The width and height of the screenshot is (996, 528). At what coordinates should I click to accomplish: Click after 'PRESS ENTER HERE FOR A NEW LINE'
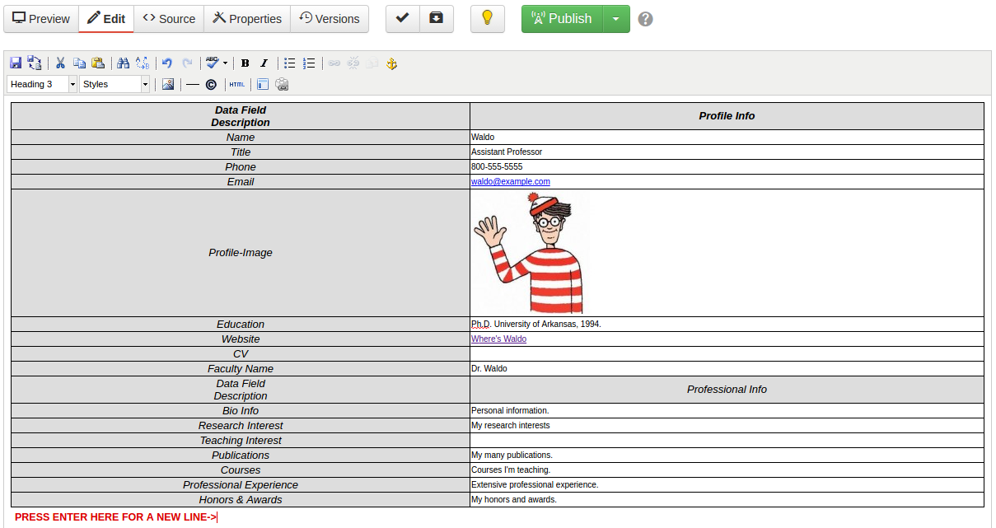click(x=217, y=517)
